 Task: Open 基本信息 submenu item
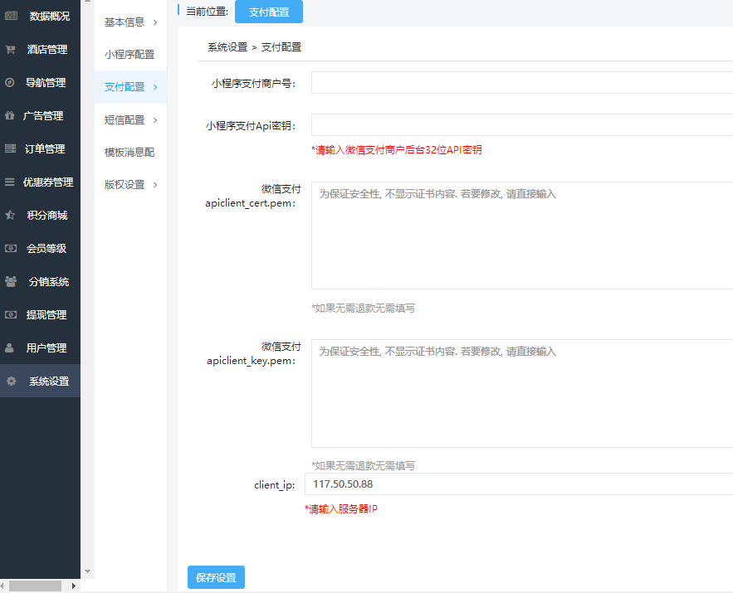pyautogui.click(x=125, y=22)
